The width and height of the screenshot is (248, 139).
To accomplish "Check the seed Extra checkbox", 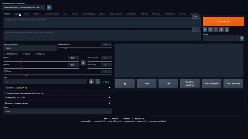I will (x=103, y=82).
